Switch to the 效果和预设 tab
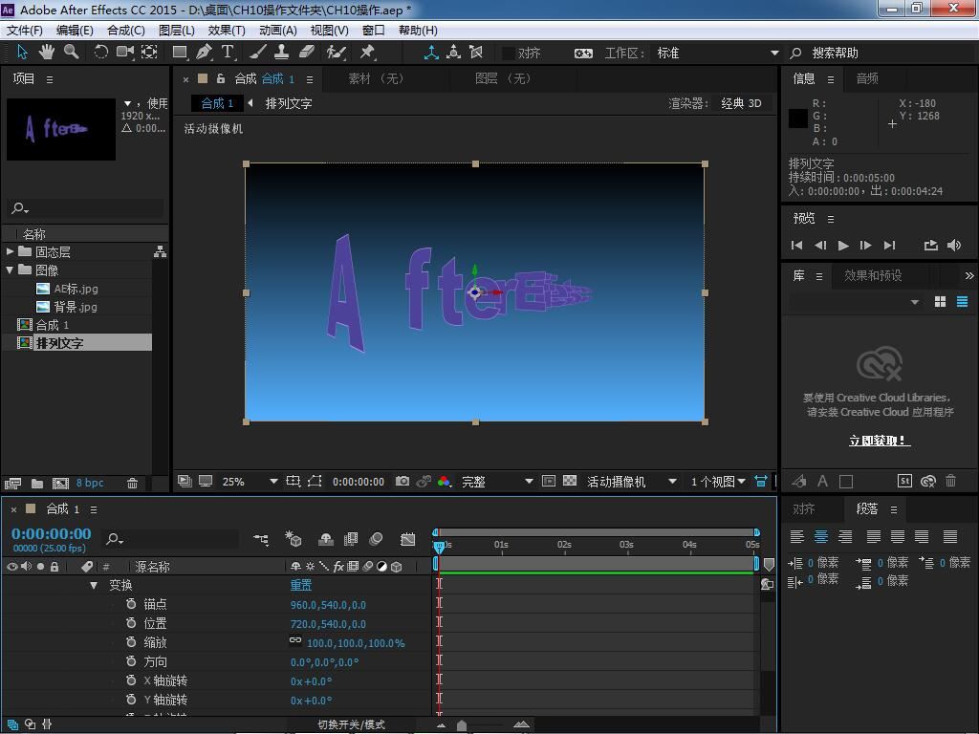 pyautogui.click(x=873, y=275)
